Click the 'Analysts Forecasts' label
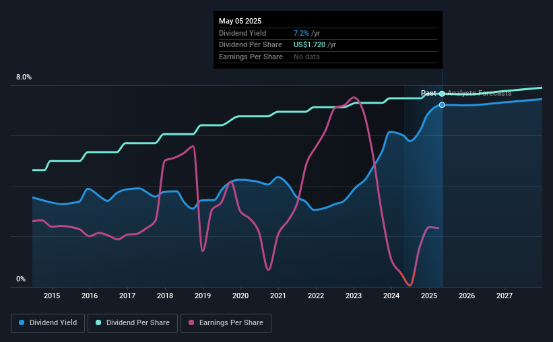The width and height of the screenshot is (553, 342). click(x=480, y=93)
